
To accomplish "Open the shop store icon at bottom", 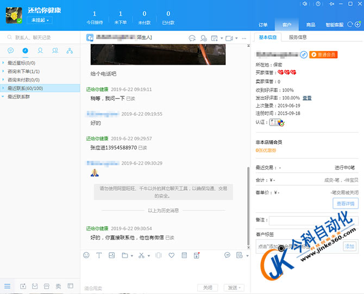I will (x=47, y=286).
